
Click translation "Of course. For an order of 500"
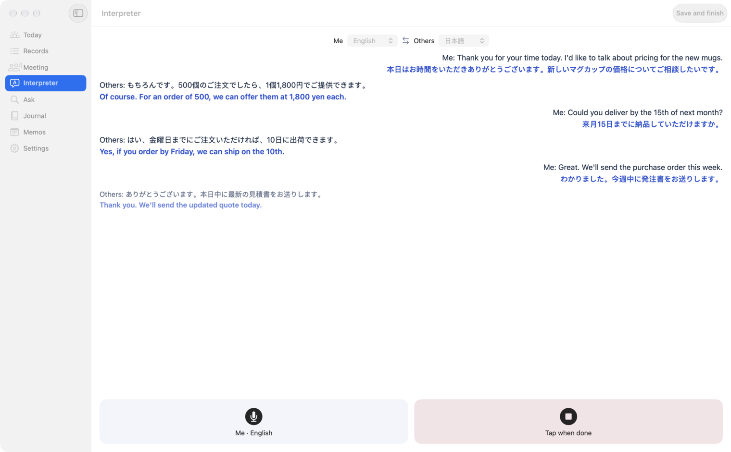[223, 97]
